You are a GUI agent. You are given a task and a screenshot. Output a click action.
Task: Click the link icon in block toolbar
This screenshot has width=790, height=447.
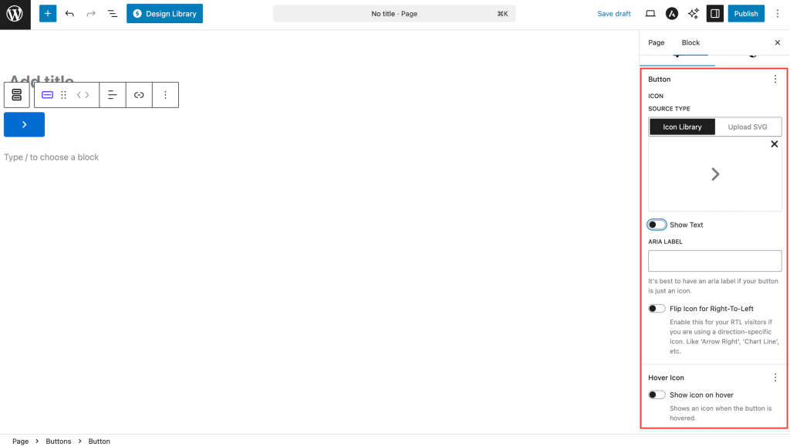pos(139,95)
